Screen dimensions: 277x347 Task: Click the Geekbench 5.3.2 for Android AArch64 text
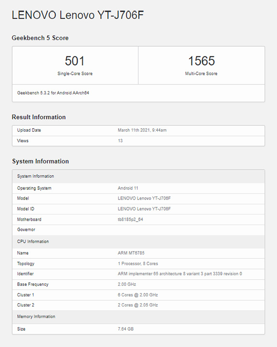pyautogui.click(x=53, y=93)
